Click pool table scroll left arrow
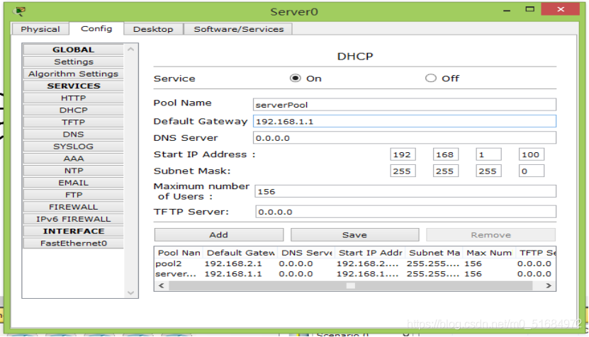This screenshot has width=589, height=337. (162, 285)
